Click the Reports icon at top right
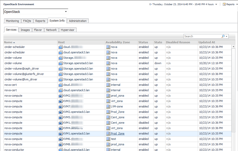 pyautogui.click(x=224, y=4)
